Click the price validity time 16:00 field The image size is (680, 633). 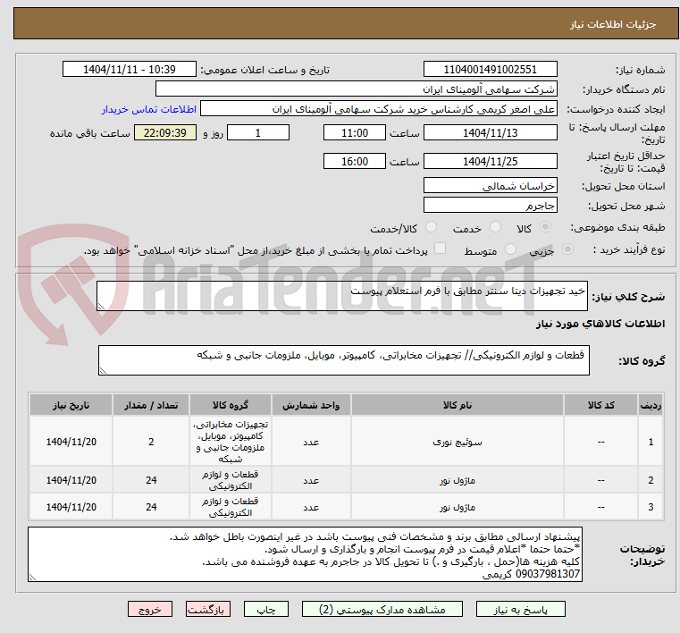[355, 162]
